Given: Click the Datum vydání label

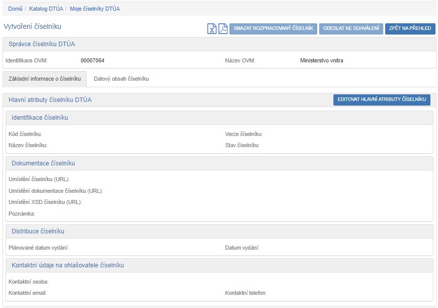Looking at the screenshot, I should coord(242,248).
